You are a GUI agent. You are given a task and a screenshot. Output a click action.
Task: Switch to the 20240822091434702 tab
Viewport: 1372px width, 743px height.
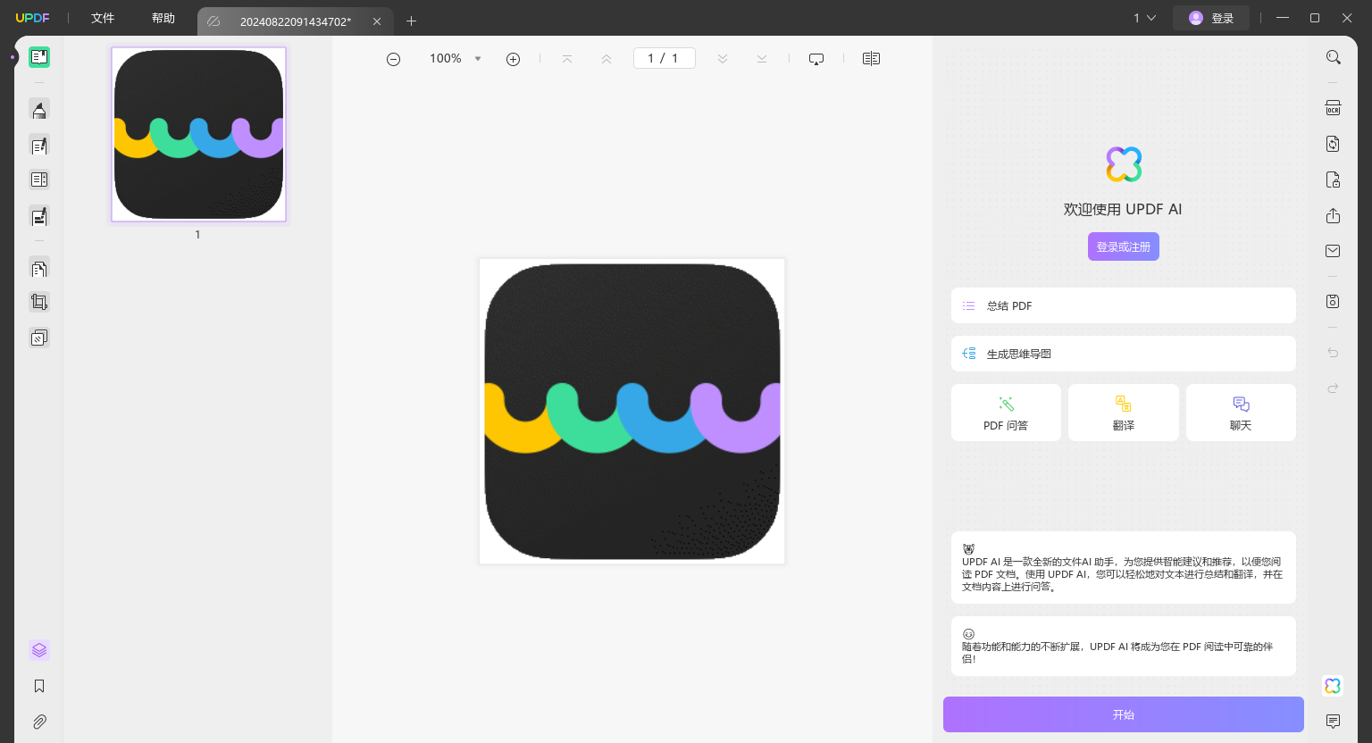pos(296,21)
